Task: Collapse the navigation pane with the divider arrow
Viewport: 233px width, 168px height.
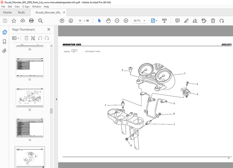Action: (x=56, y=99)
